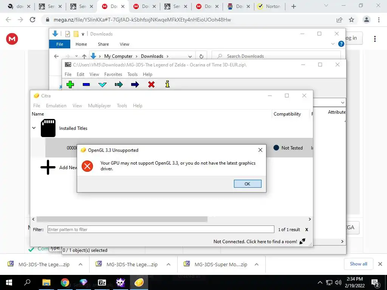Click the plus Add New icon in Citra
387x290 pixels.
tap(48, 167)
